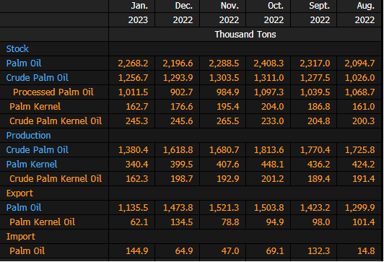Screen dimensions: 384x262
Task: Select Palm Kernel Oil export value 134.5
Action: pyautogui.click(x=182, y=222)
